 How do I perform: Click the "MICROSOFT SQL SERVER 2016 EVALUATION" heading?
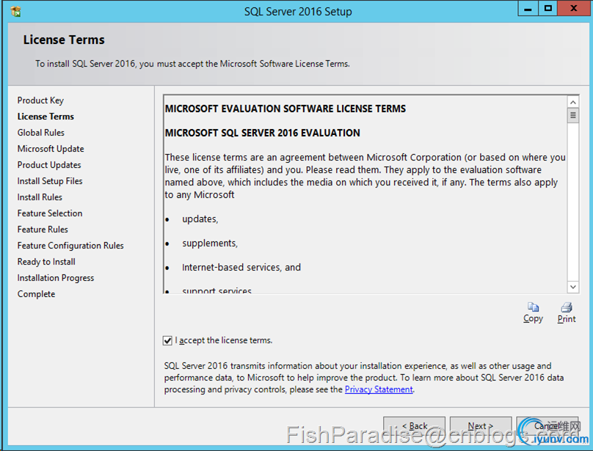[x=263, y=133]
